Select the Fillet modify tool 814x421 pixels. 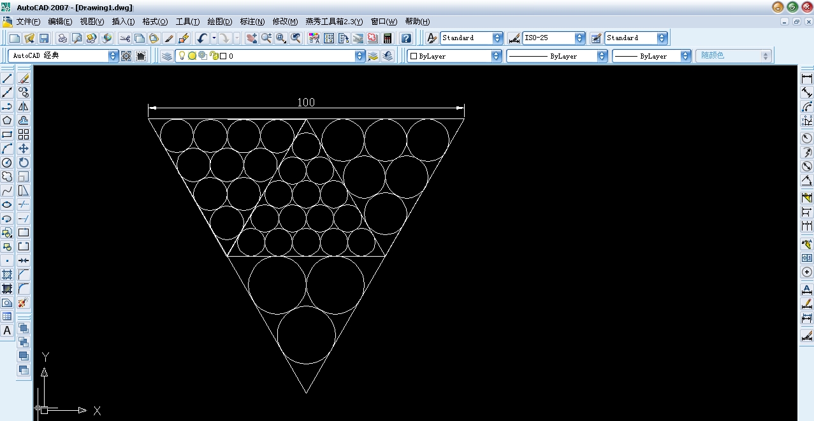point(24,289)
